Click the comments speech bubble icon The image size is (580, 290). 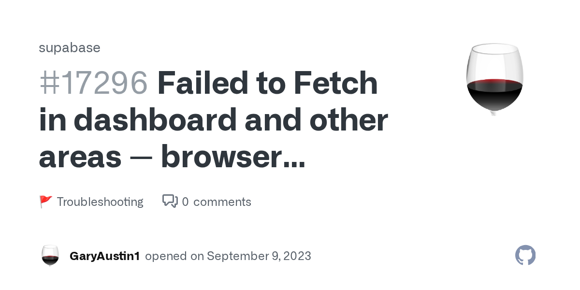click(170, 201)
